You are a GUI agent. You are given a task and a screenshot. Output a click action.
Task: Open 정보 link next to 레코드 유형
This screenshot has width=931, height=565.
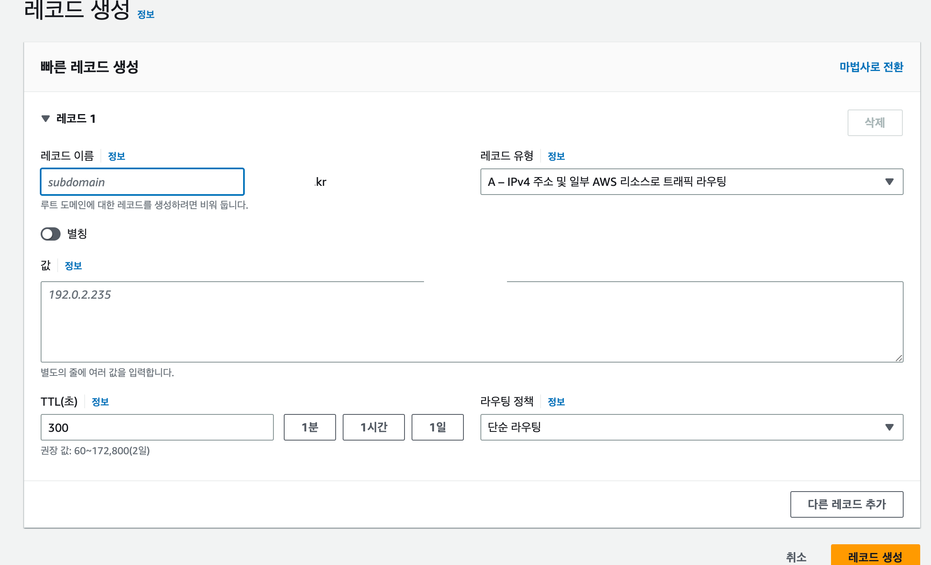coord(556,156)
